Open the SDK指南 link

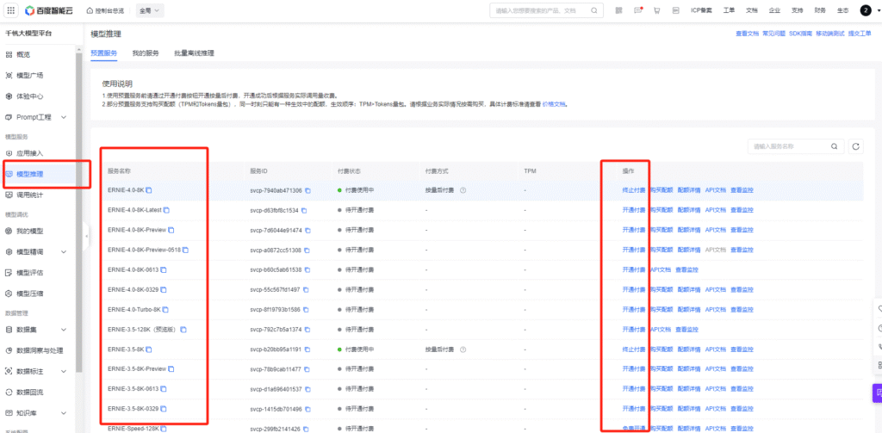point(800,34)
